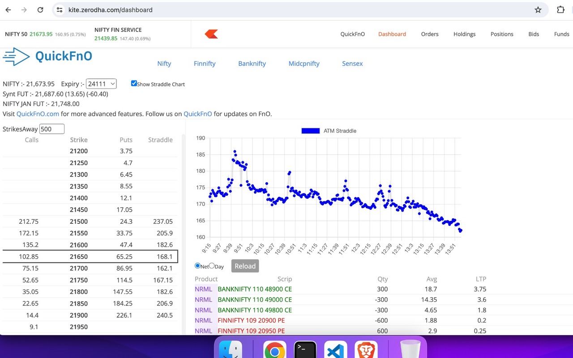
Task: Select BANKNIFTY 110 48900 CE position
Action: (x=255, y=289)
